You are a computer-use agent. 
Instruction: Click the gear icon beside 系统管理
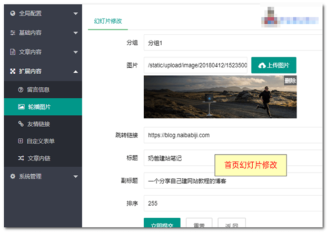click(x=13, y=176)
